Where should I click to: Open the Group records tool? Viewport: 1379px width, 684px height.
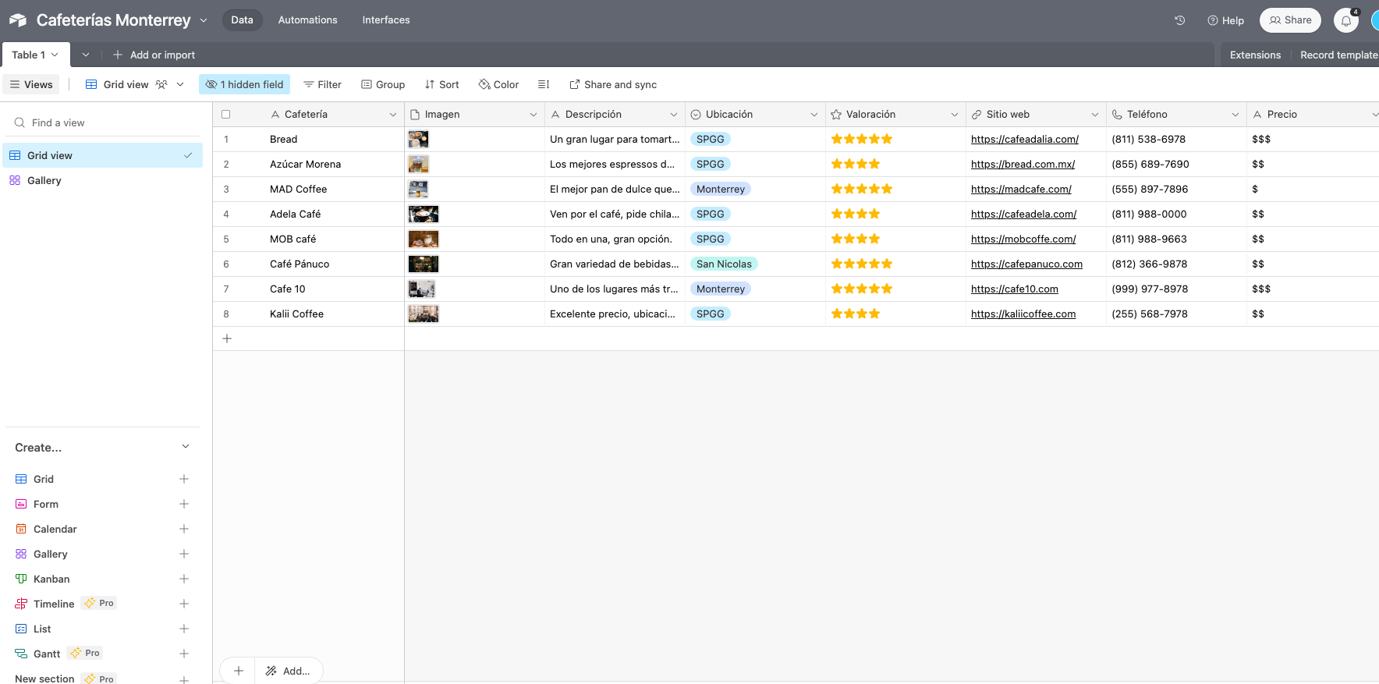(383, 84)
